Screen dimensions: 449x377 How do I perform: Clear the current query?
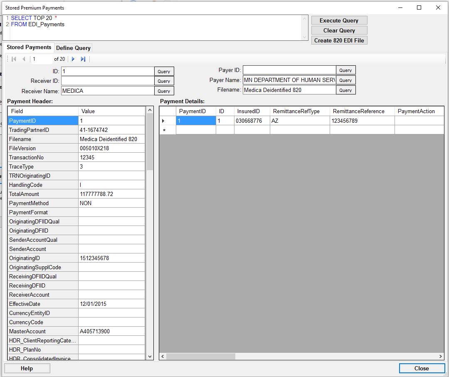point(339,30)
